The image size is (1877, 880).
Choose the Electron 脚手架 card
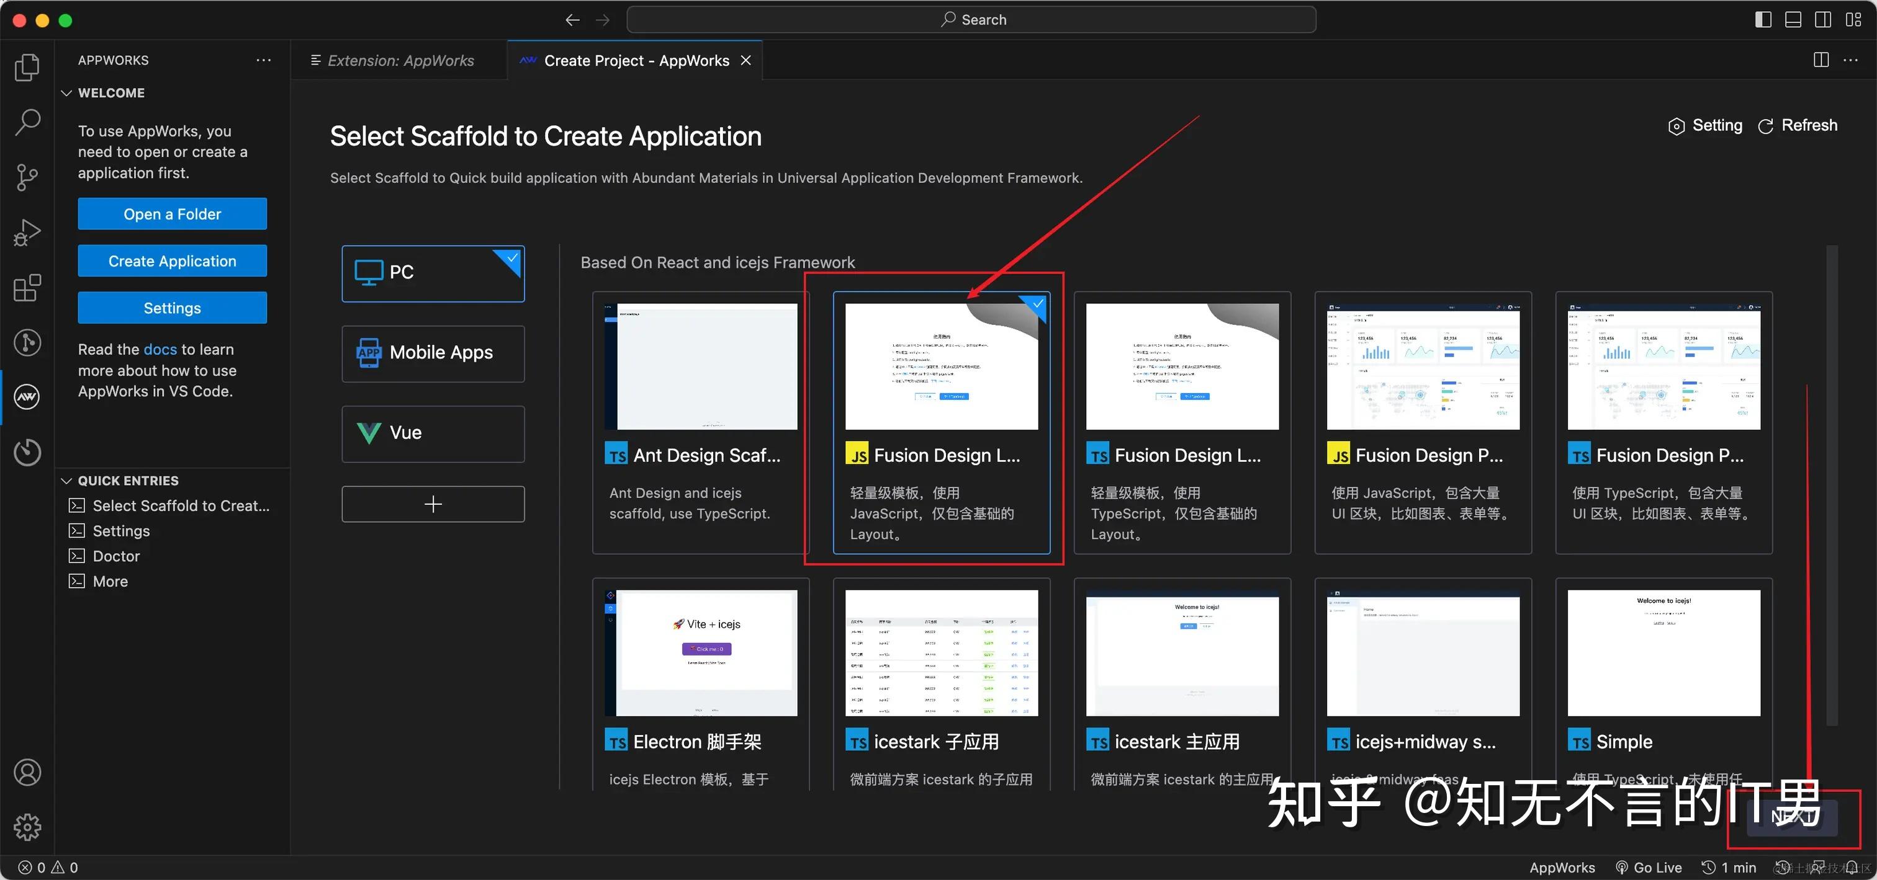(x=701, y=684)
